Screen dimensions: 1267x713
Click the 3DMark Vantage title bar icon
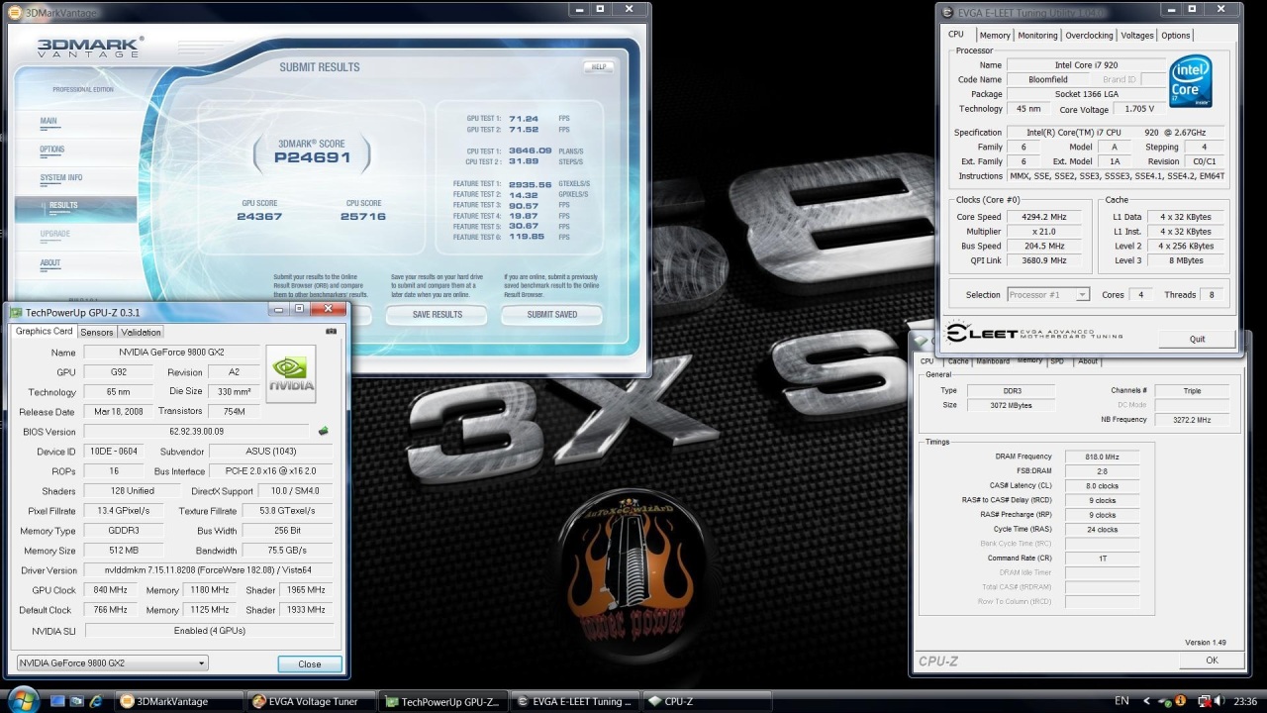click(x=13, y=11)
